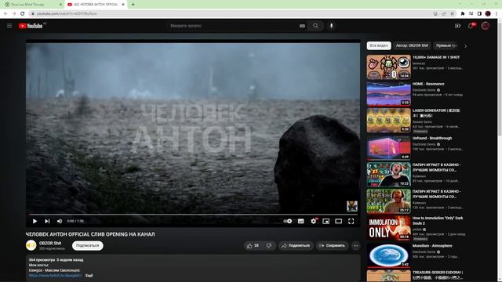Open the OBZOR Shit channel name
502x282 pixels.
click(50, 244)
